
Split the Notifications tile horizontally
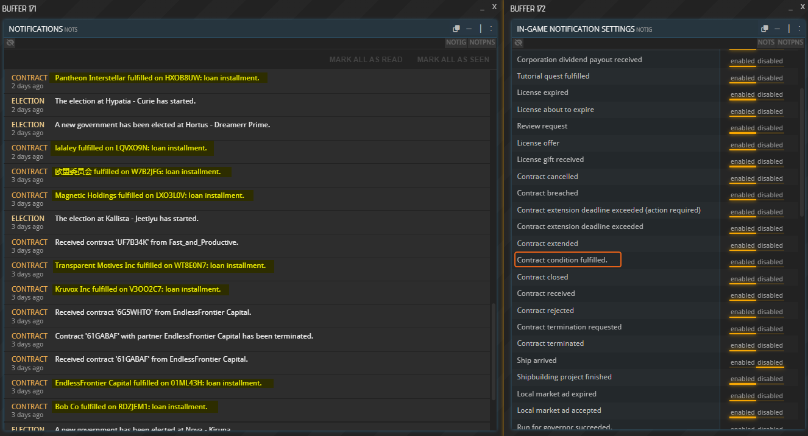tap(469, 29)
